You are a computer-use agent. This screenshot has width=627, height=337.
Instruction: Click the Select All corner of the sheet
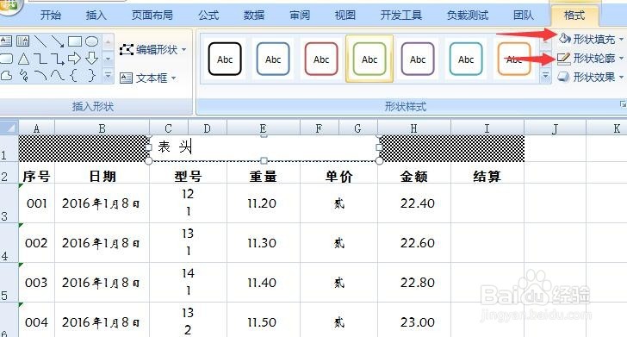click(x=9, y=128)
